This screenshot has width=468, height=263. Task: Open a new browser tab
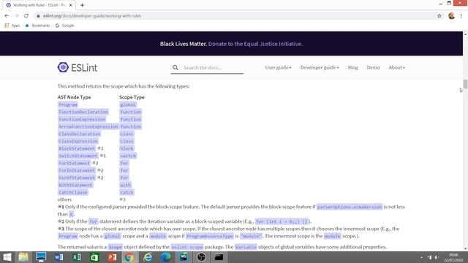coord(82,5)
